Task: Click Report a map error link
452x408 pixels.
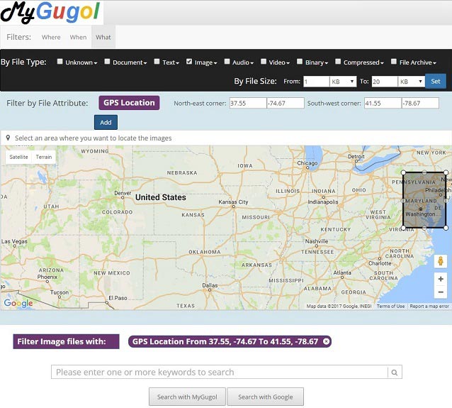Action: 429,306
